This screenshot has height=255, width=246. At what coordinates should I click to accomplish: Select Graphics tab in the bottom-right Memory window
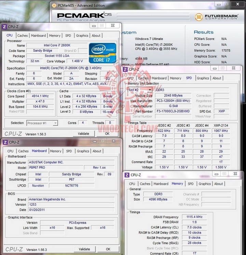(x=205, y=184)
